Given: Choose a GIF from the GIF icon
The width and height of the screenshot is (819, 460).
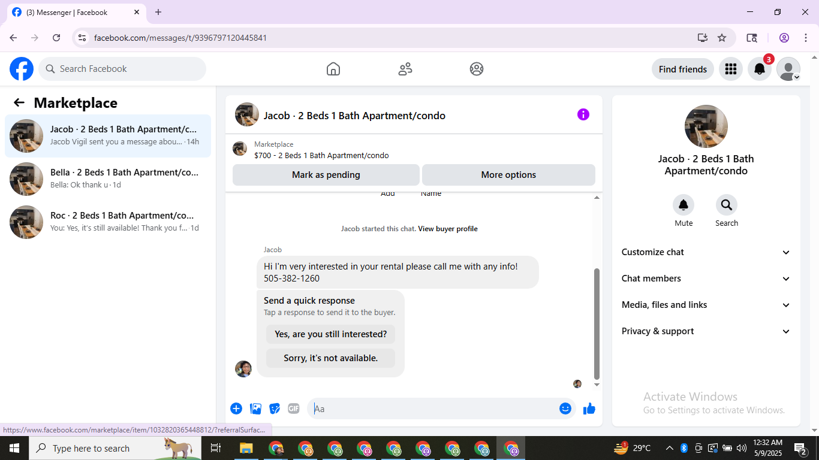Looking at the screenshot, I should (294, 408).
